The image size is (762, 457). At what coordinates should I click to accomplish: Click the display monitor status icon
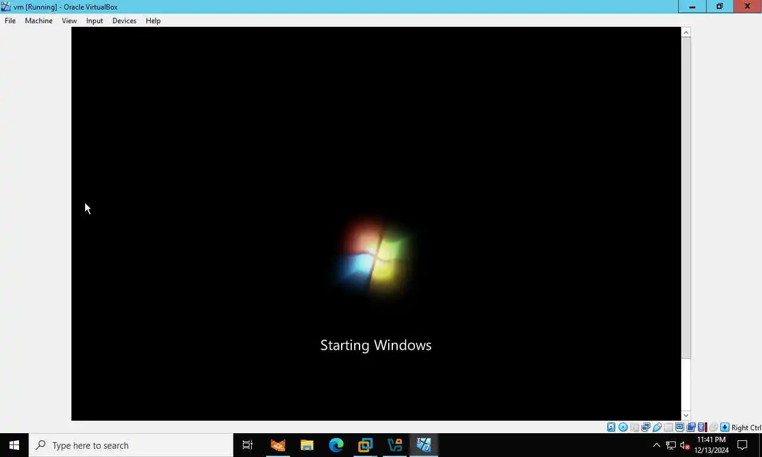pos(679,427)
